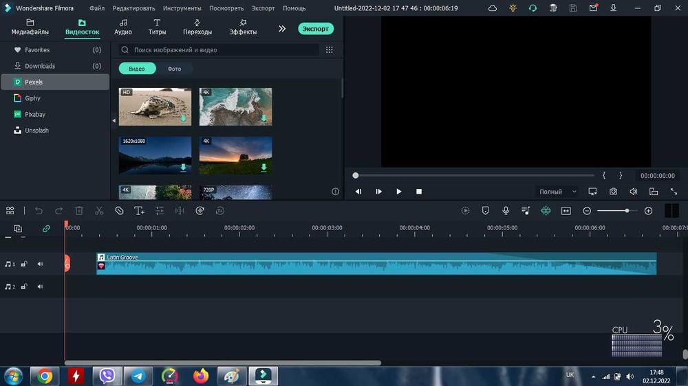Screen dimensions: 688x386
Task: Open Downloads in the sidebar
Action: click(x=55, y=66)
